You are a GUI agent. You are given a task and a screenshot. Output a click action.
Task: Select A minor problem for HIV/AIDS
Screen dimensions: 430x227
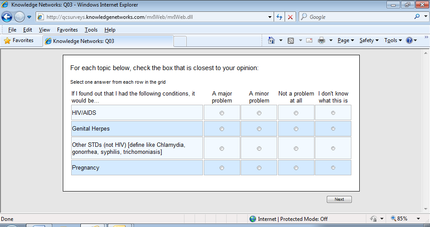tap(259, 113)
